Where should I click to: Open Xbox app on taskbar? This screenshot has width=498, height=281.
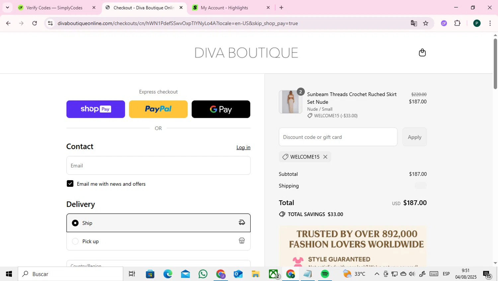pyautogui.click(x=274, y=274)
